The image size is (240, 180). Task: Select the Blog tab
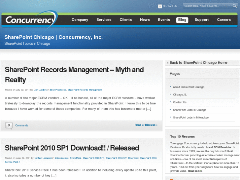tap(182, 20)
